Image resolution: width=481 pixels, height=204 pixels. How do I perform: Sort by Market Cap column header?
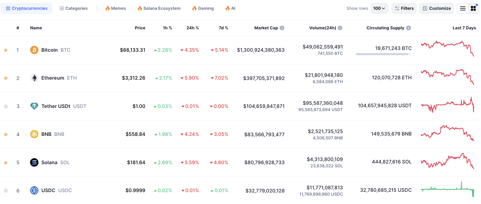266,28
